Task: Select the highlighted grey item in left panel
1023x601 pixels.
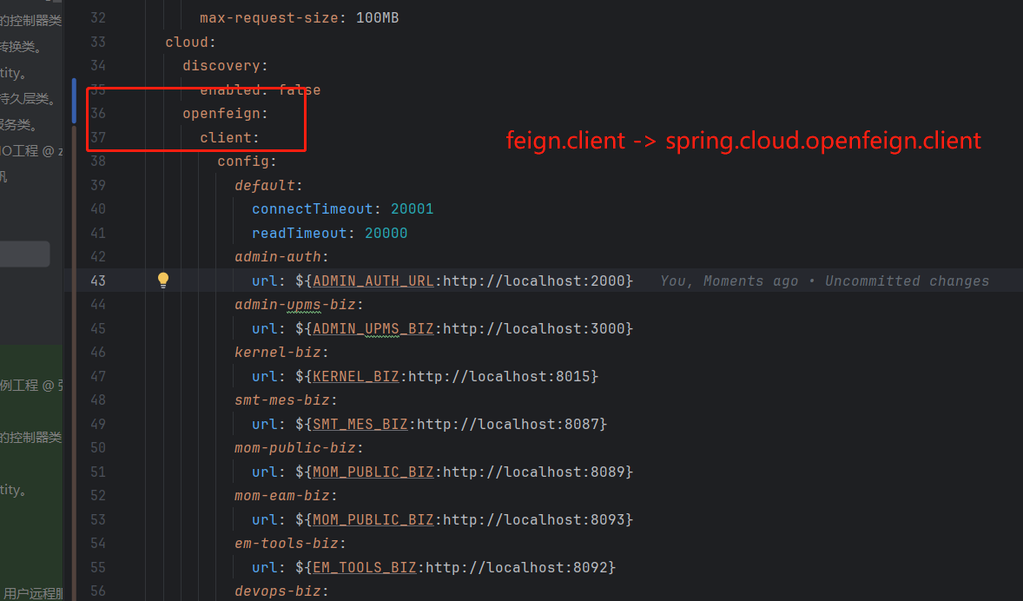Action: (x=24, y=254)
